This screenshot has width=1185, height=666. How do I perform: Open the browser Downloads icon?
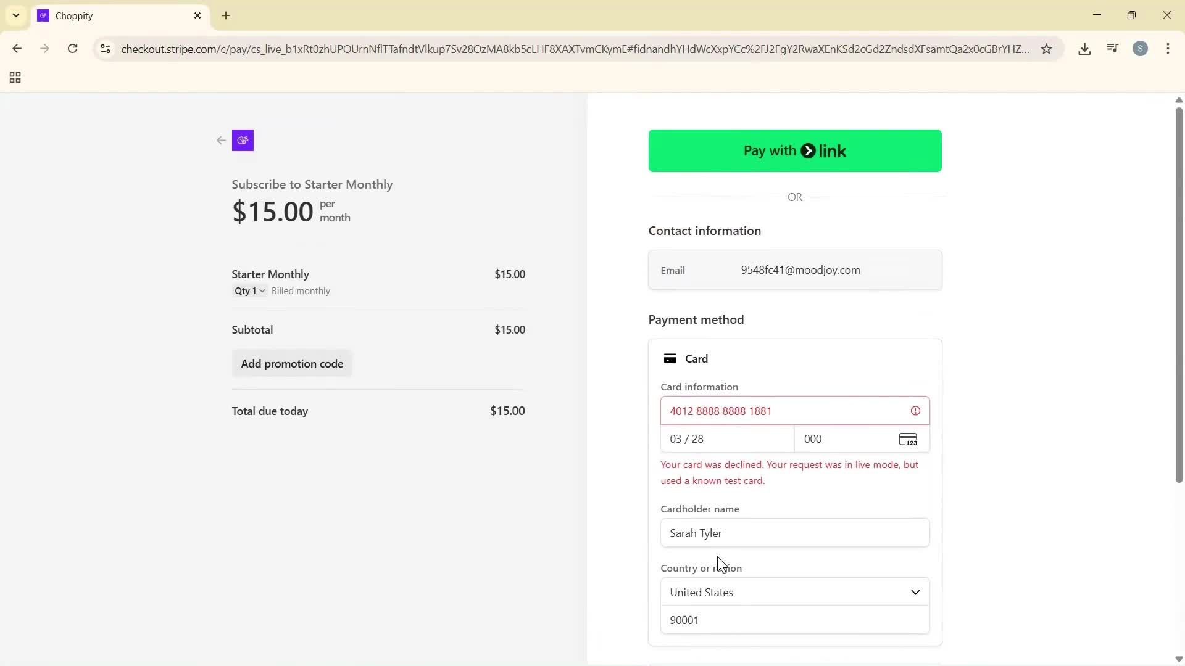coord(1085,49)
